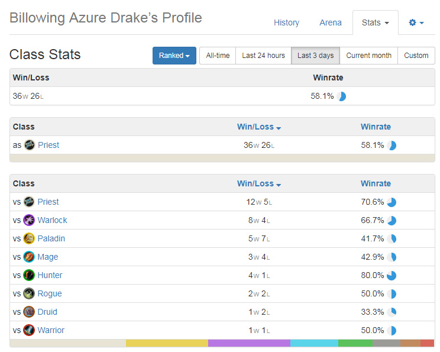Sort 'vs' table by Winrate

[x=376, y=183]
